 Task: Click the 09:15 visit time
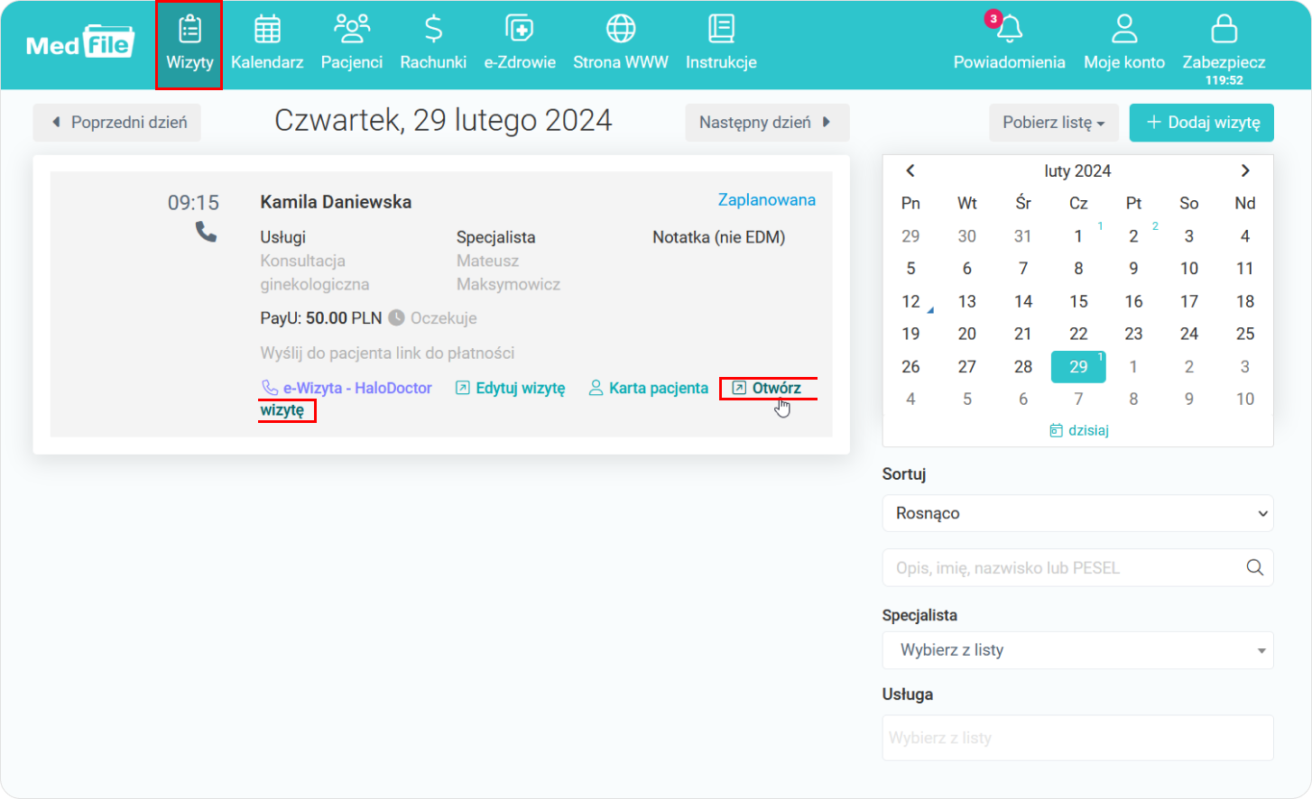[193, 203]
